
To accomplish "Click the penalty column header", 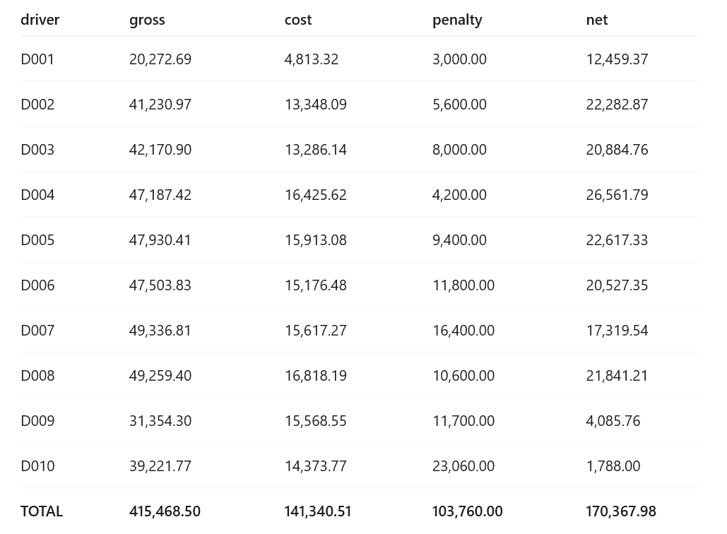I will click(457, 20).
